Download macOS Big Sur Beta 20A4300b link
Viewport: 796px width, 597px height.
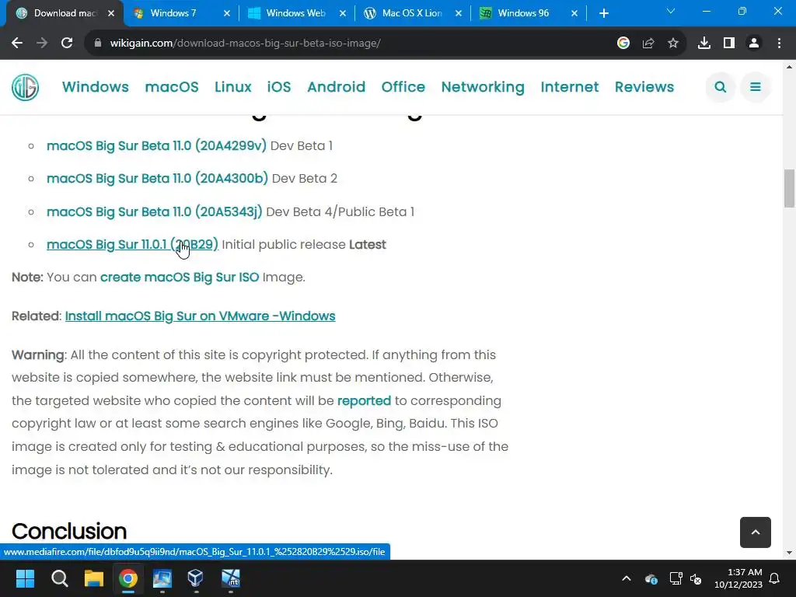coord(157,179)
